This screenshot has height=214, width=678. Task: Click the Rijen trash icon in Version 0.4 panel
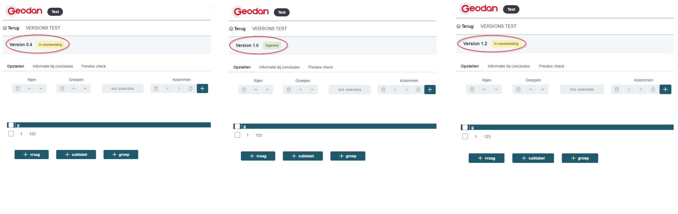pyautogui.click(x=18, y=89)
